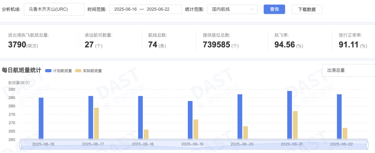This screenshot has width=375, height=153.
Task: Select end date 2025-06-22 in range
Action: click(x=158, y=9)
